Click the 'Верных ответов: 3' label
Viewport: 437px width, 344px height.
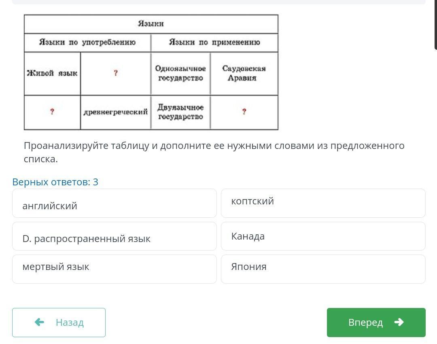[55, 182]
